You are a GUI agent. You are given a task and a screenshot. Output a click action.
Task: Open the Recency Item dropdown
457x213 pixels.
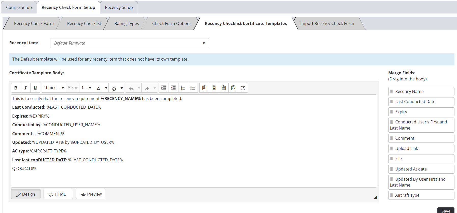tap(130, 43)
